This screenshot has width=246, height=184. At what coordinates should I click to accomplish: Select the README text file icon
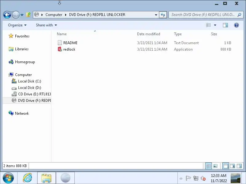point(60,43)
